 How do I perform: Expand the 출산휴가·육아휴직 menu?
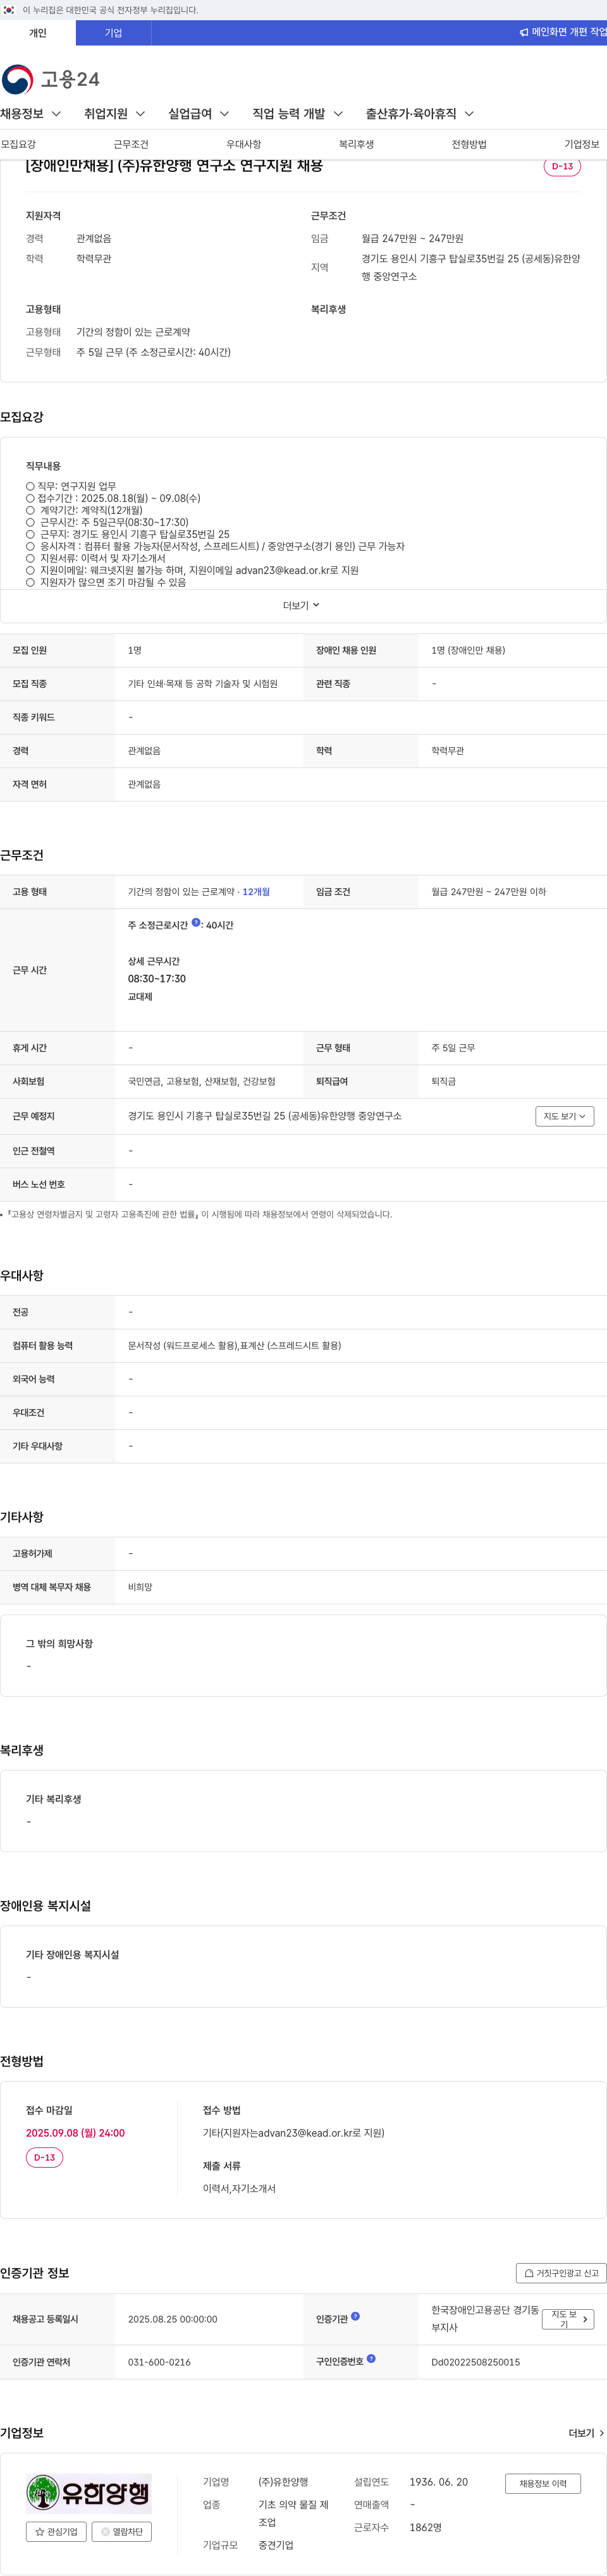[420, 114]
